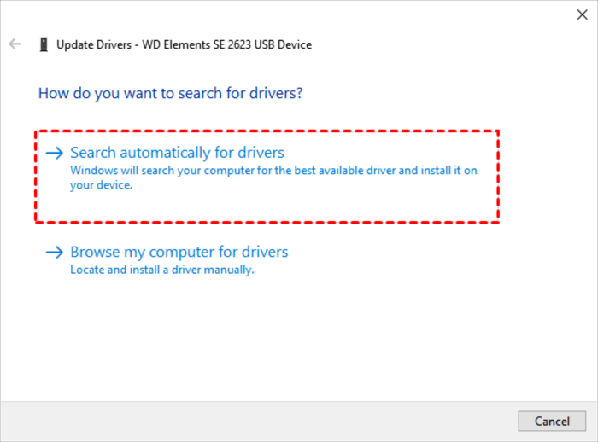Choose Browse my computer for drivers
The image size is (598, 442).
click(x=179, y=252)
